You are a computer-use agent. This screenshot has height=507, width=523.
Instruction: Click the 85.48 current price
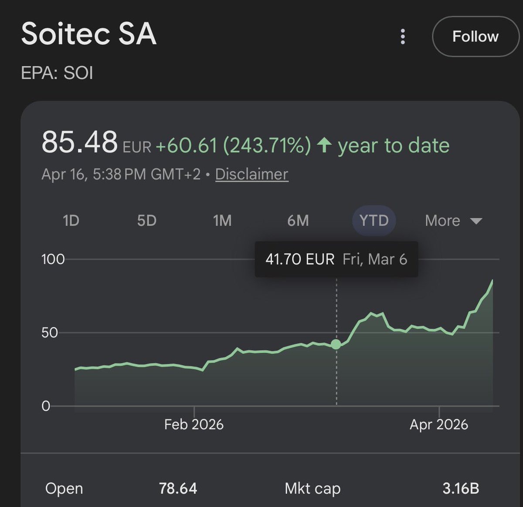(x=80, y=142)
